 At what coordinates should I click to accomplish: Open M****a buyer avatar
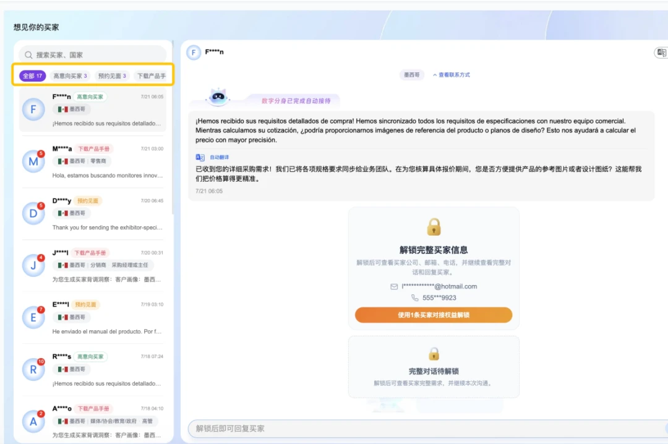tap(33, 161)
